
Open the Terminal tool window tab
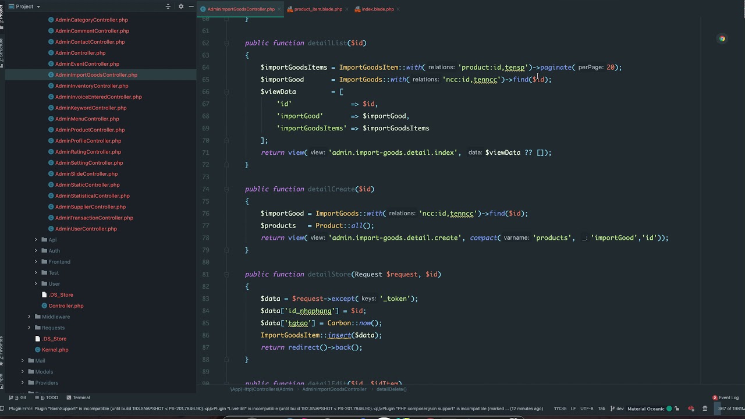coord(78,397)
